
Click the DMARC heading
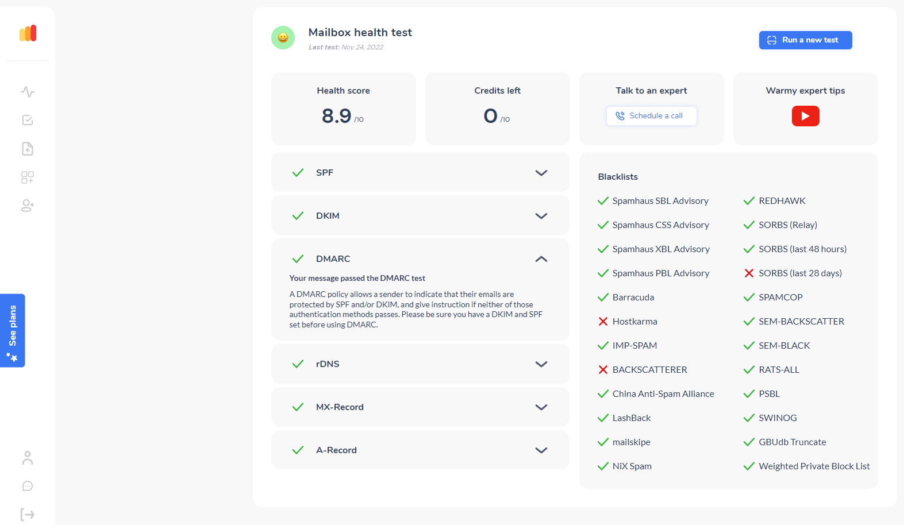333,258
